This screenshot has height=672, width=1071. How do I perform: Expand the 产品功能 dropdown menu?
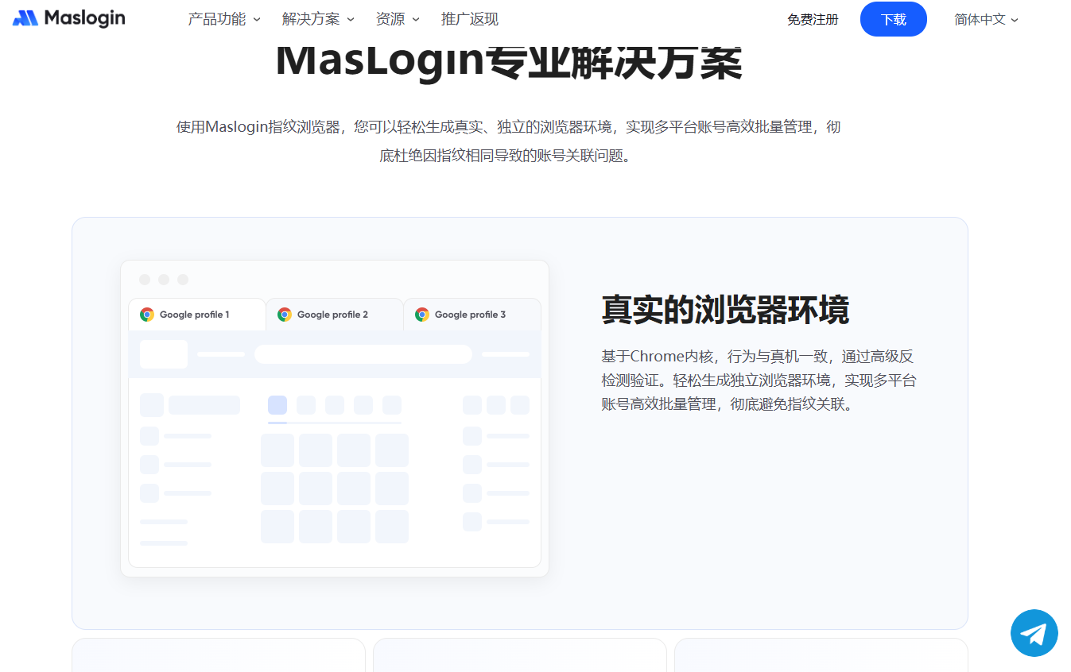coord(223,20)
